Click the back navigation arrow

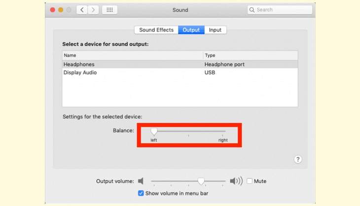tap(82, 10)
